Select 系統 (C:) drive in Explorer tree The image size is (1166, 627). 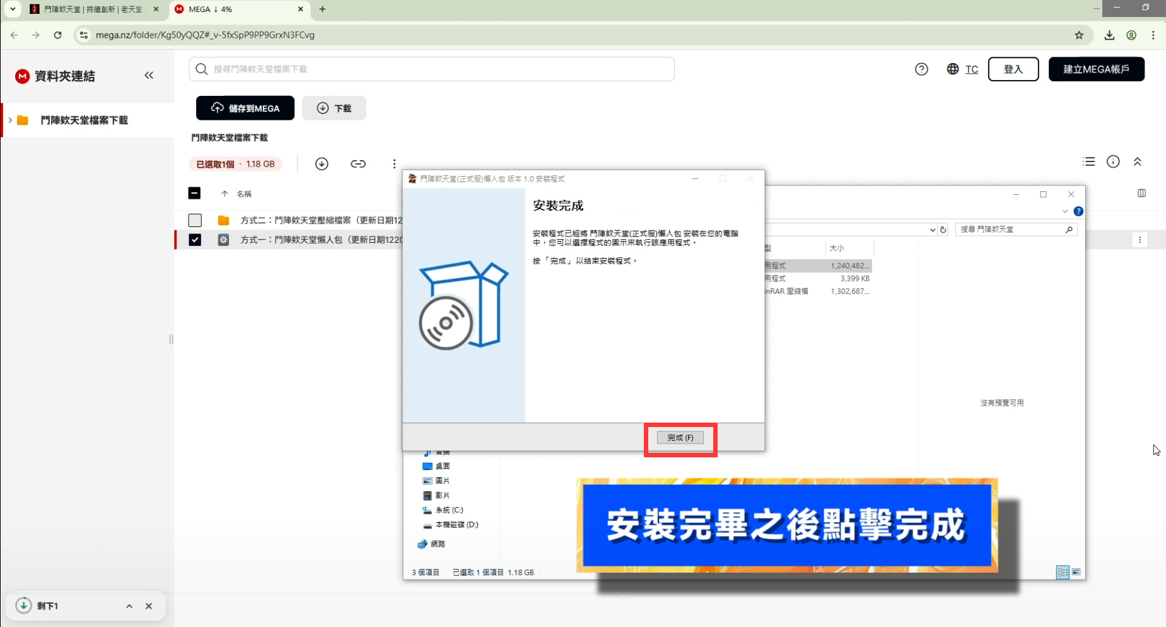click(448, 510)
